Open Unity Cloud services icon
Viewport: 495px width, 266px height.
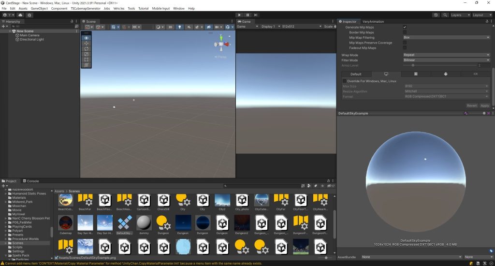(x=20, y=15)
